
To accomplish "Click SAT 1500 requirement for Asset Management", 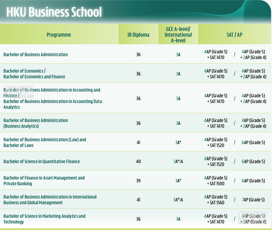I will pyautogui.click(x=216, y=181).
